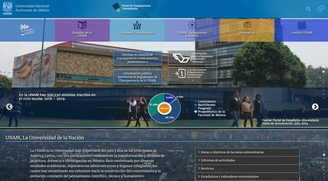
Task: Click Bachillerato legend entry
Action: 205,105
